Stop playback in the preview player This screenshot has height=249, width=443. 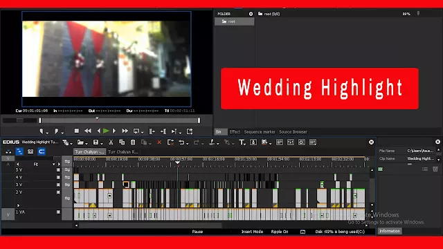coord(76,131)
